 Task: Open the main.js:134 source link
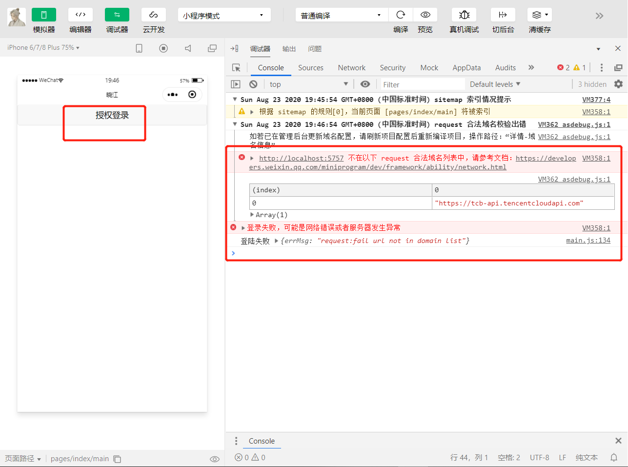tap(588, 240)
